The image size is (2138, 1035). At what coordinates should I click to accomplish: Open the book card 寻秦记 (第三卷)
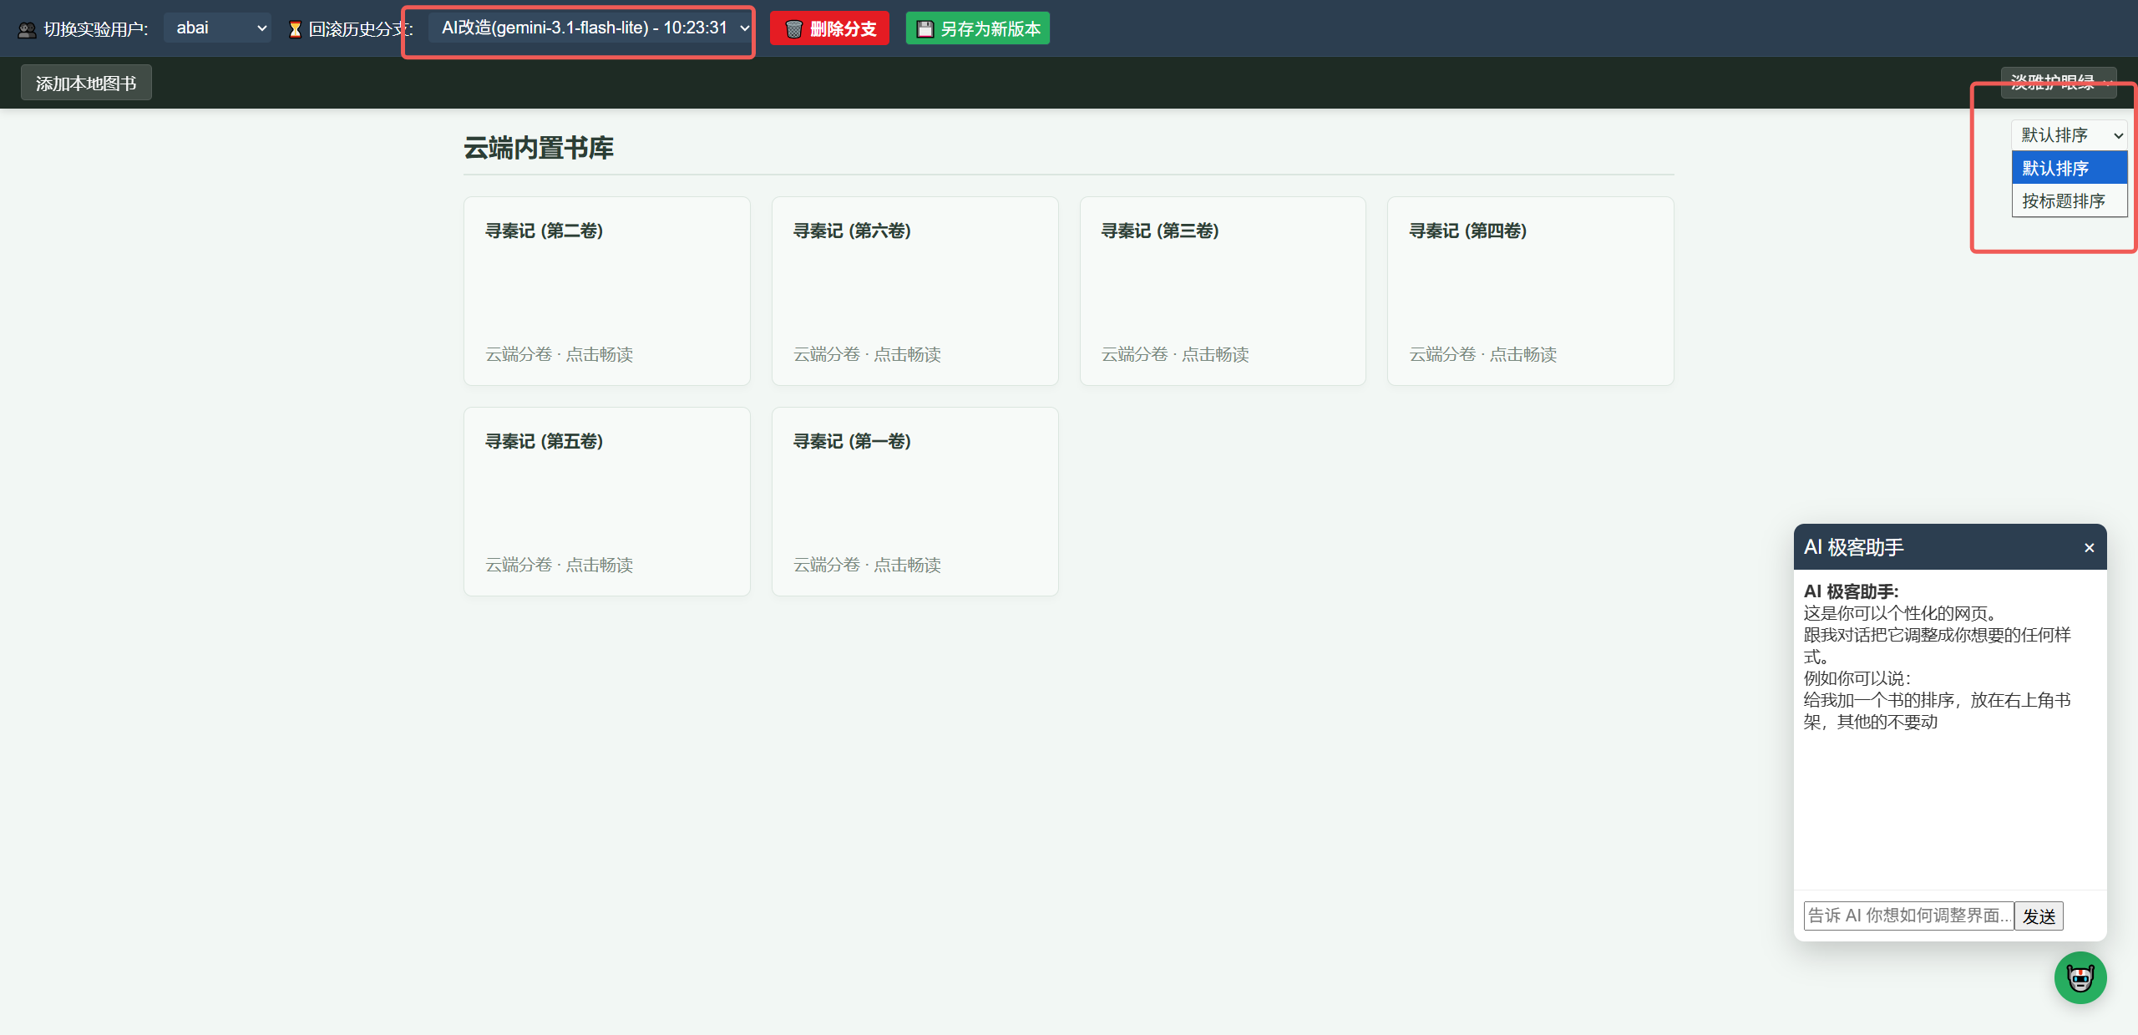coord(1223,291)
